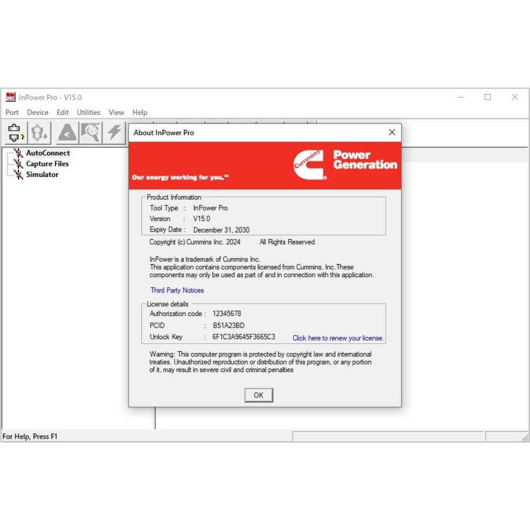The width and height of the screenshot is (530, 530).
Task: Select the AutoConnect tree item
Action: tap(48, 153)
